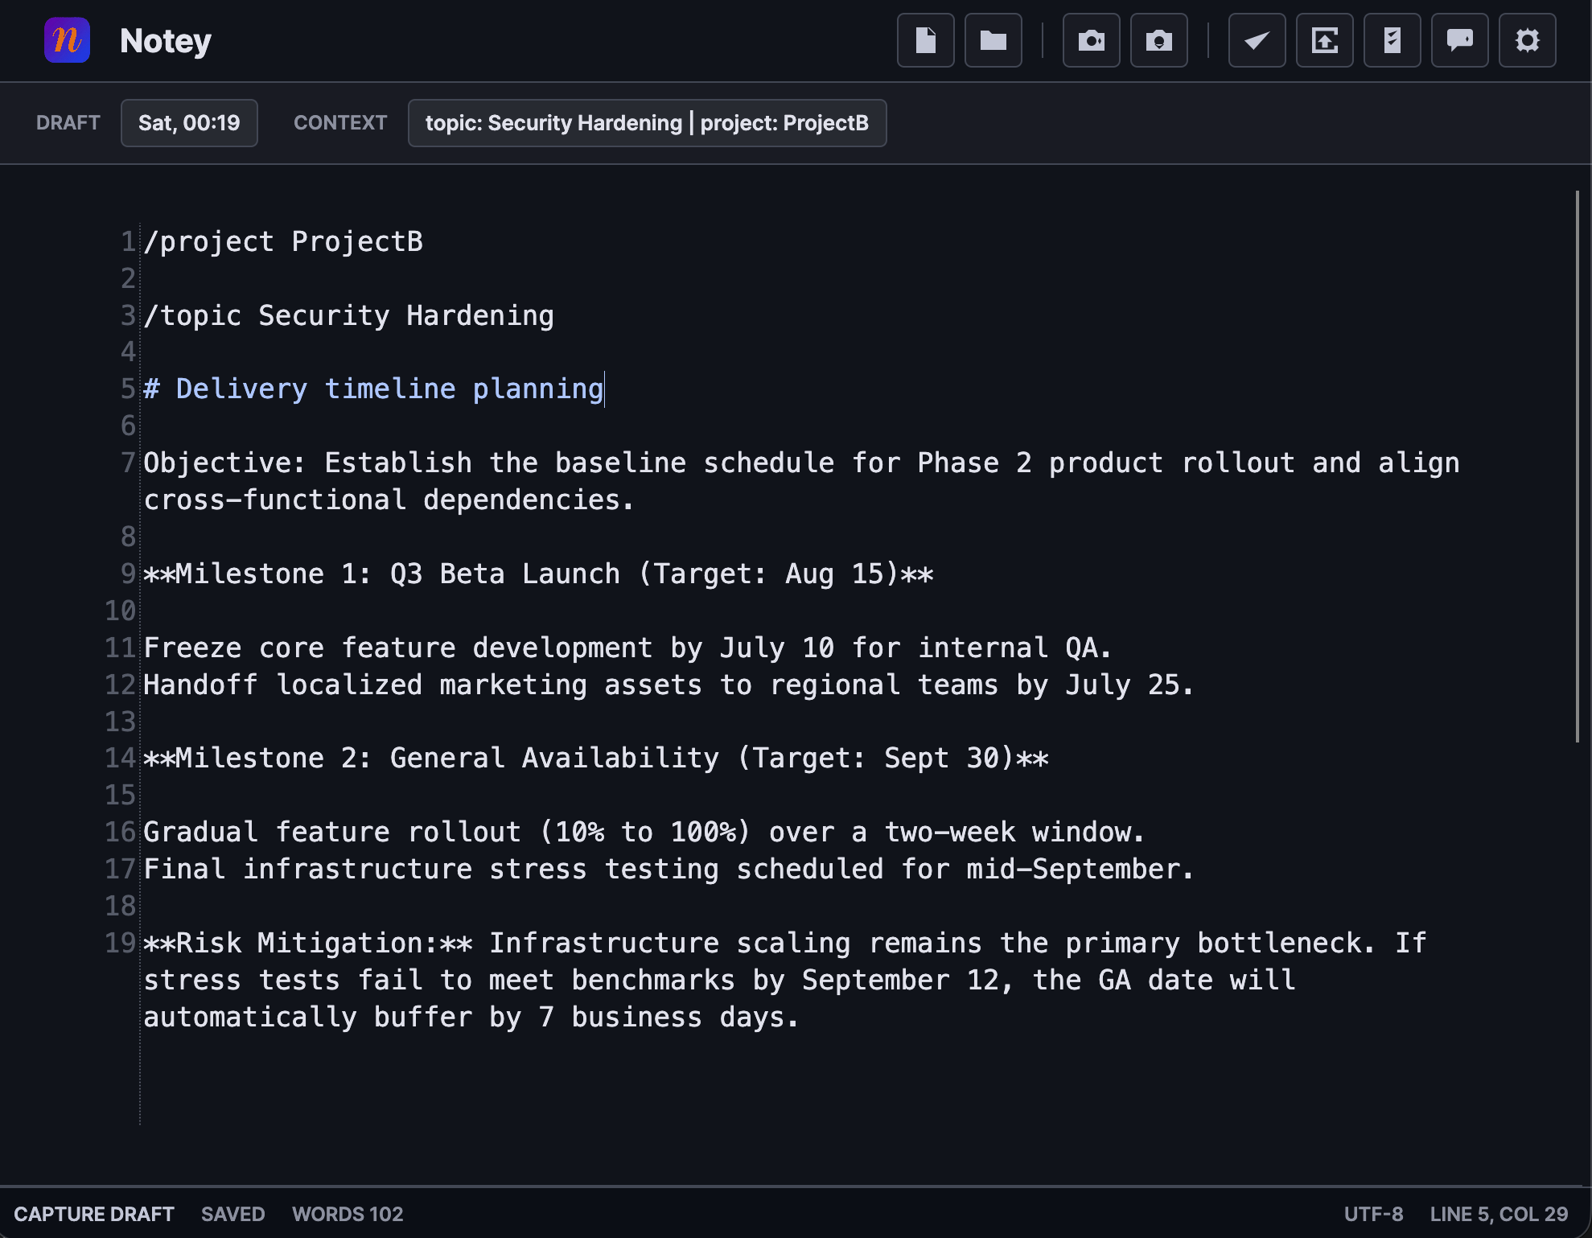Click 'Final infrastructure stress testing' line
This screenshot has width=1592, height=1238.
click(x=669, y=870)
